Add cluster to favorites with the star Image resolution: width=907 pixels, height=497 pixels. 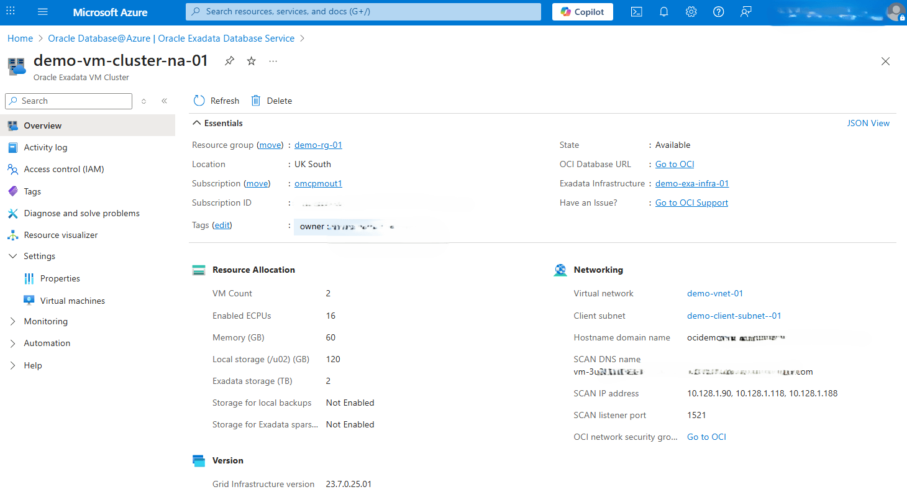click(x=250, y=61)
